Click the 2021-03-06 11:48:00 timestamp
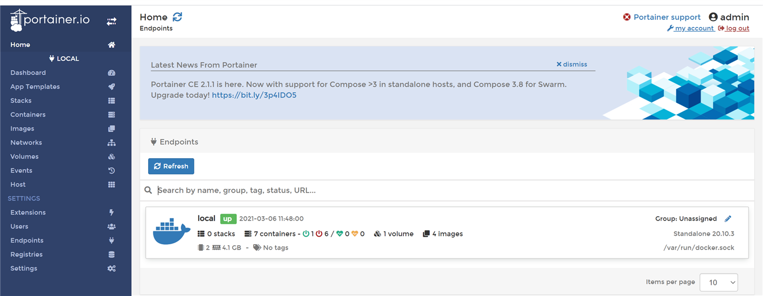Image resolution: width=763 pixels, height=296 pixels. point(271,219)
